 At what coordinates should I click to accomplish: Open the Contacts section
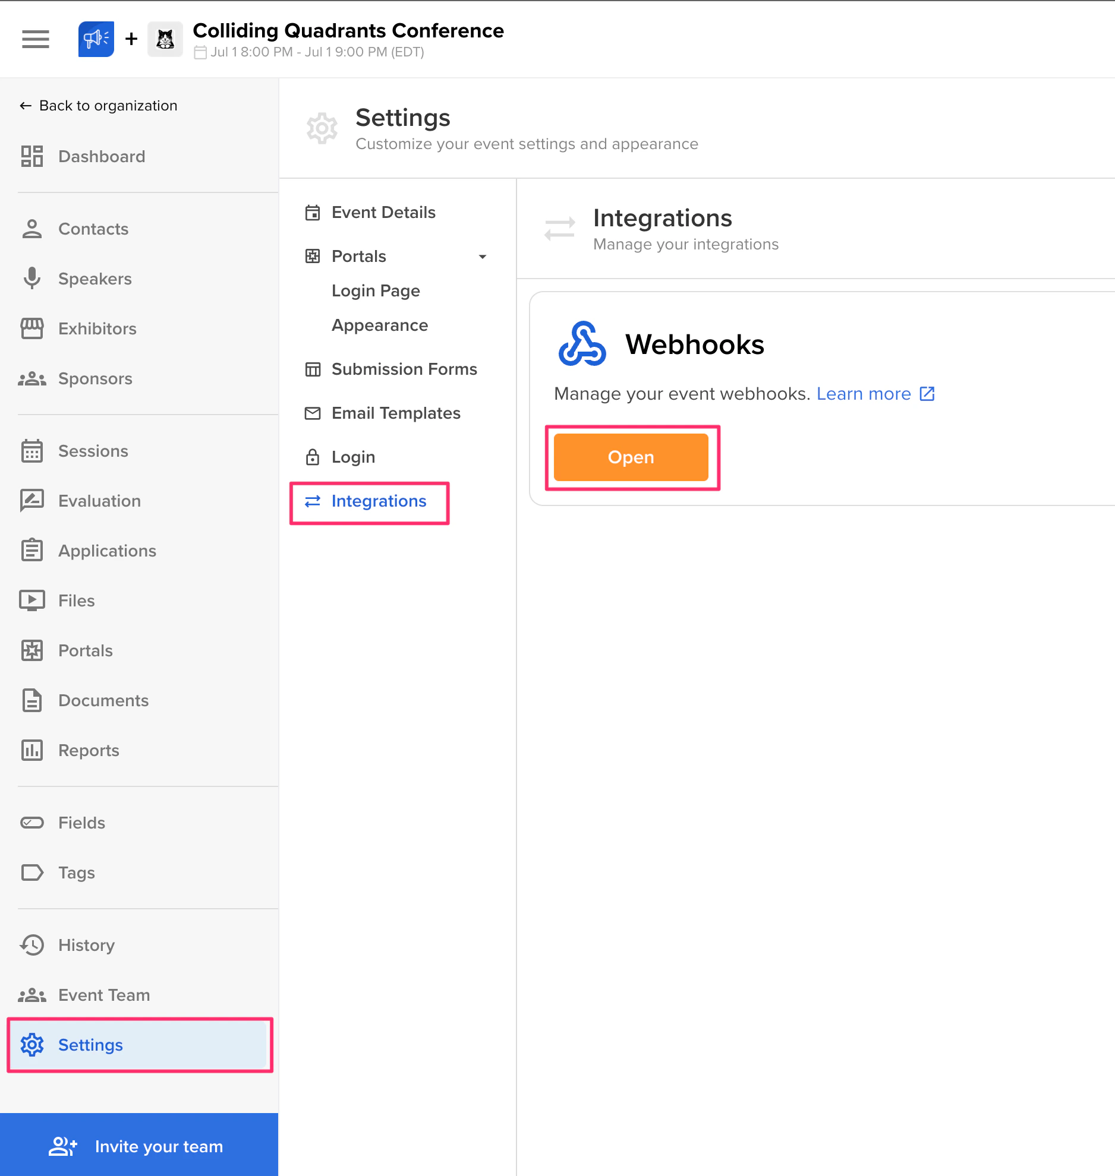93,229
